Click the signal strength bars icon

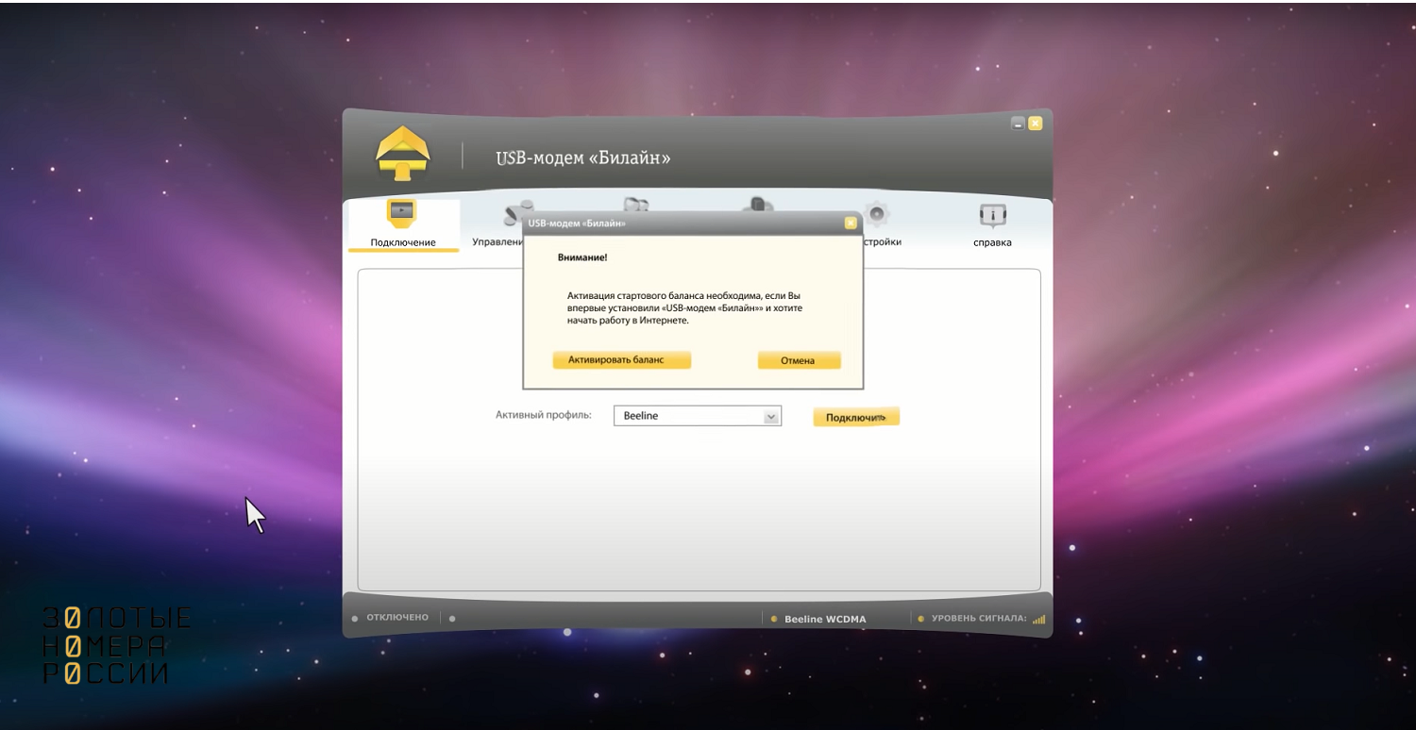(1039, 620)
